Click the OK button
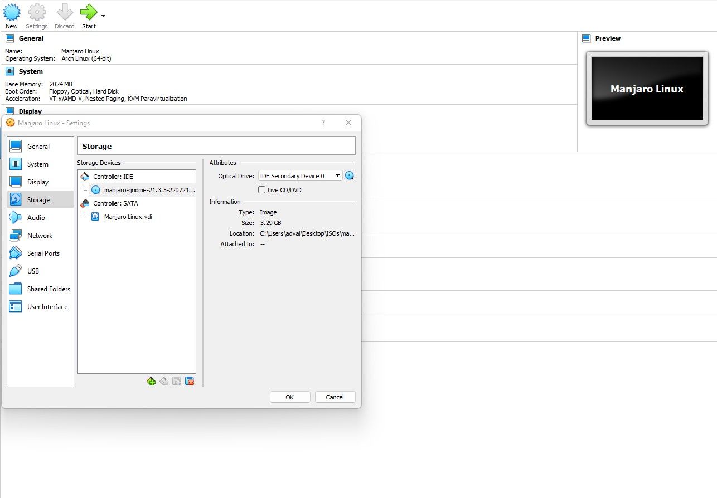This screenshot has width=717, height=498. click(x=289, y=397)
